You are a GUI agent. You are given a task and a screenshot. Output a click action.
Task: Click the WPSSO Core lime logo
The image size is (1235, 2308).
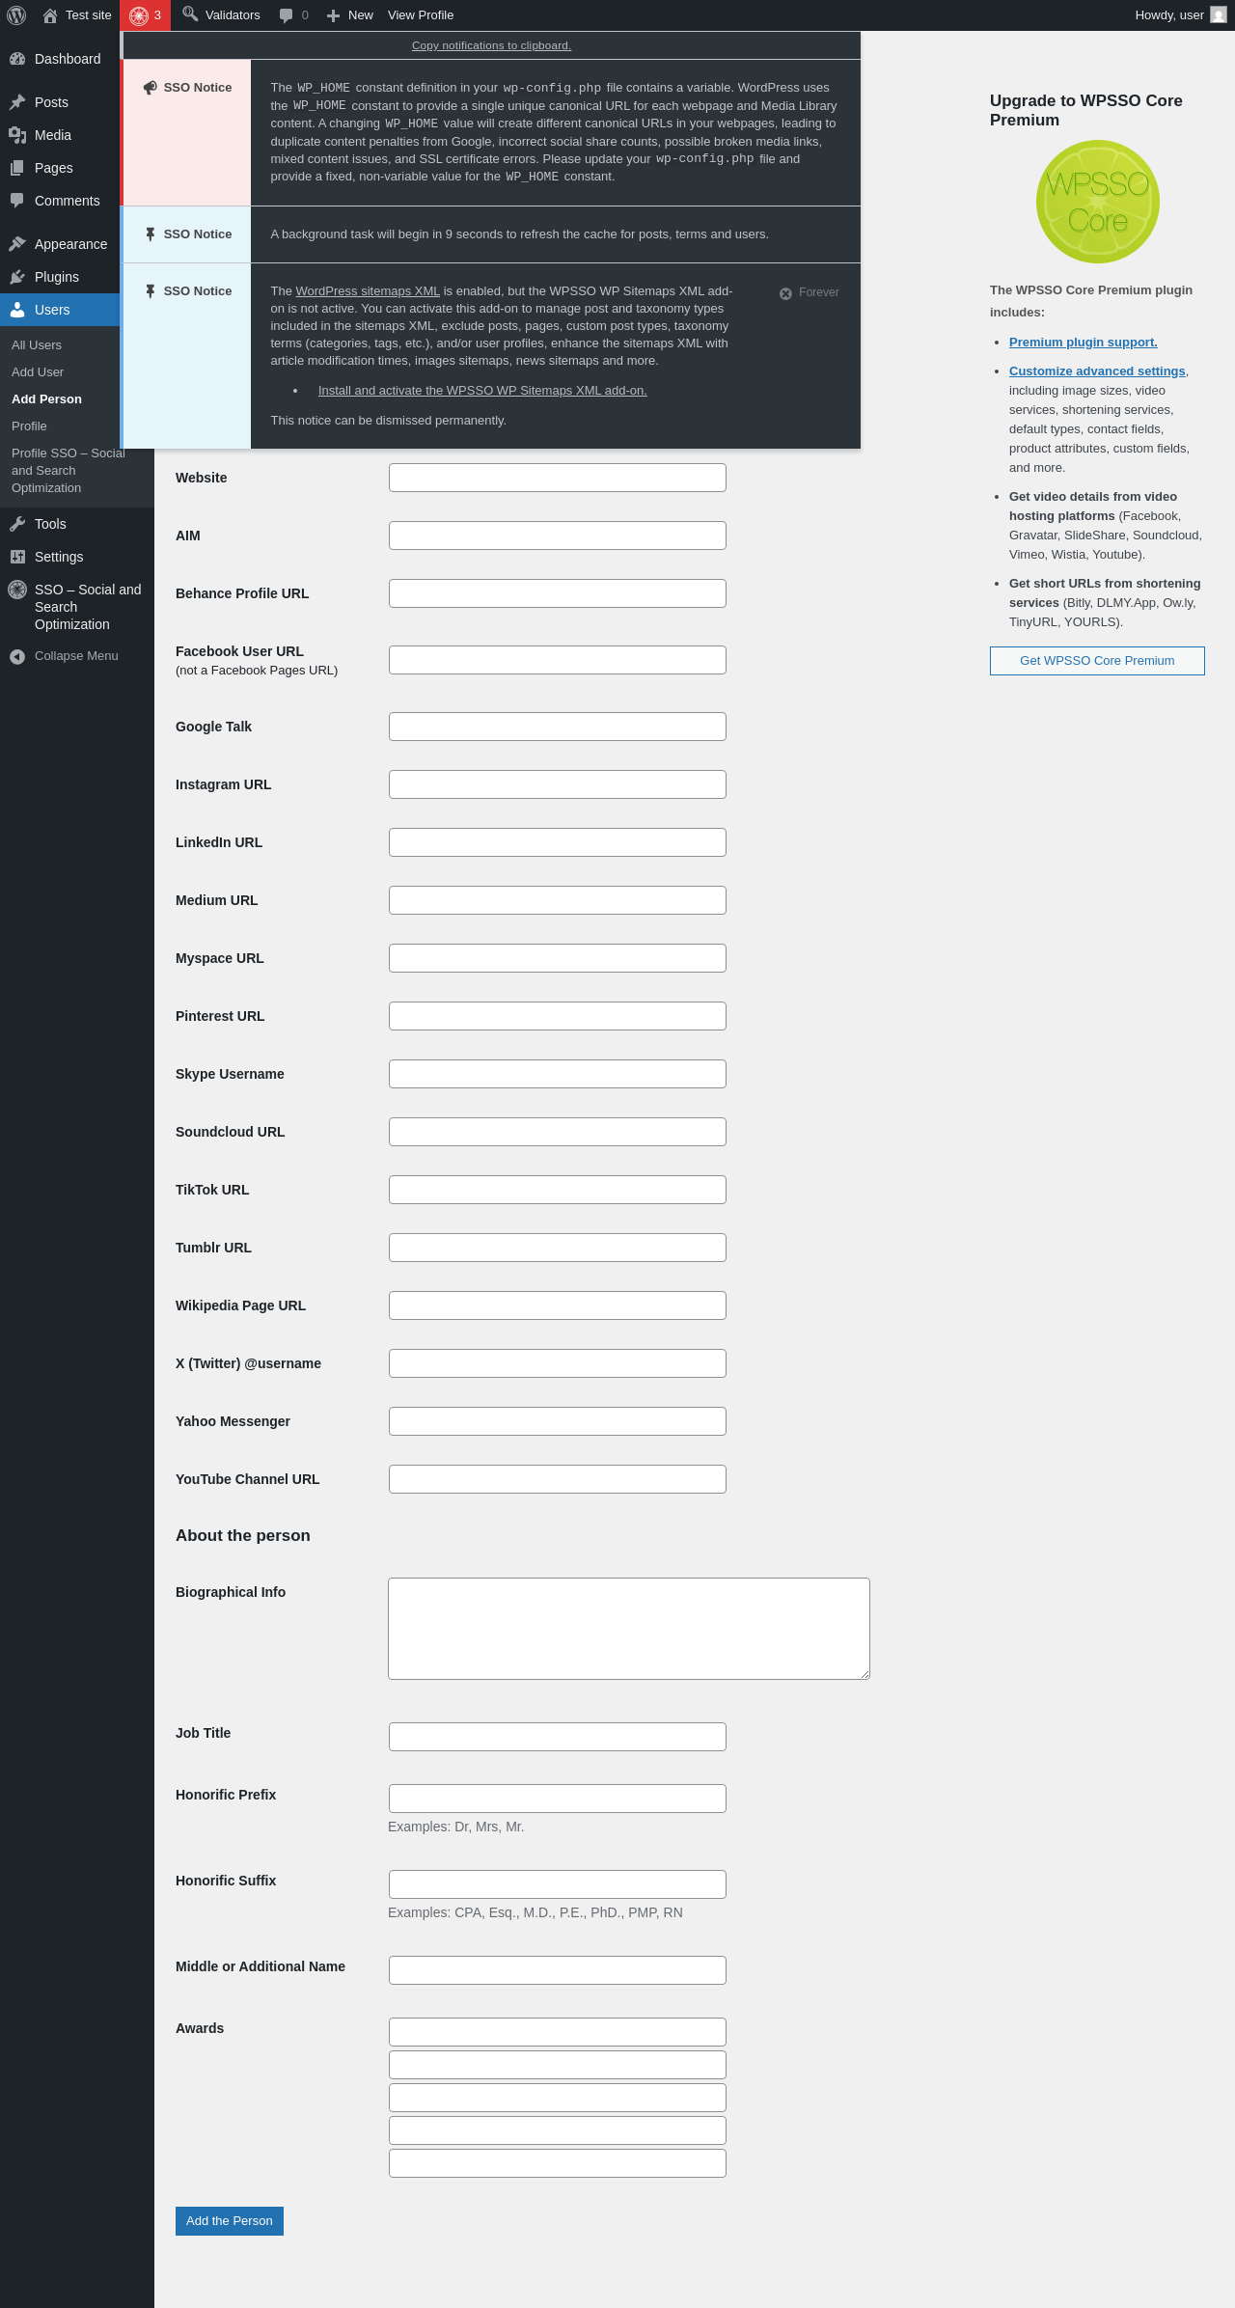coord(1098,202)
